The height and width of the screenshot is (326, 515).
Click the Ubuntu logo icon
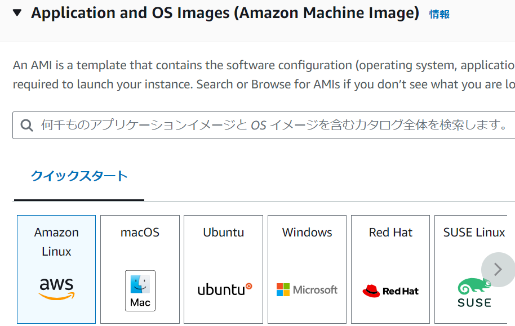coord(224,289)
